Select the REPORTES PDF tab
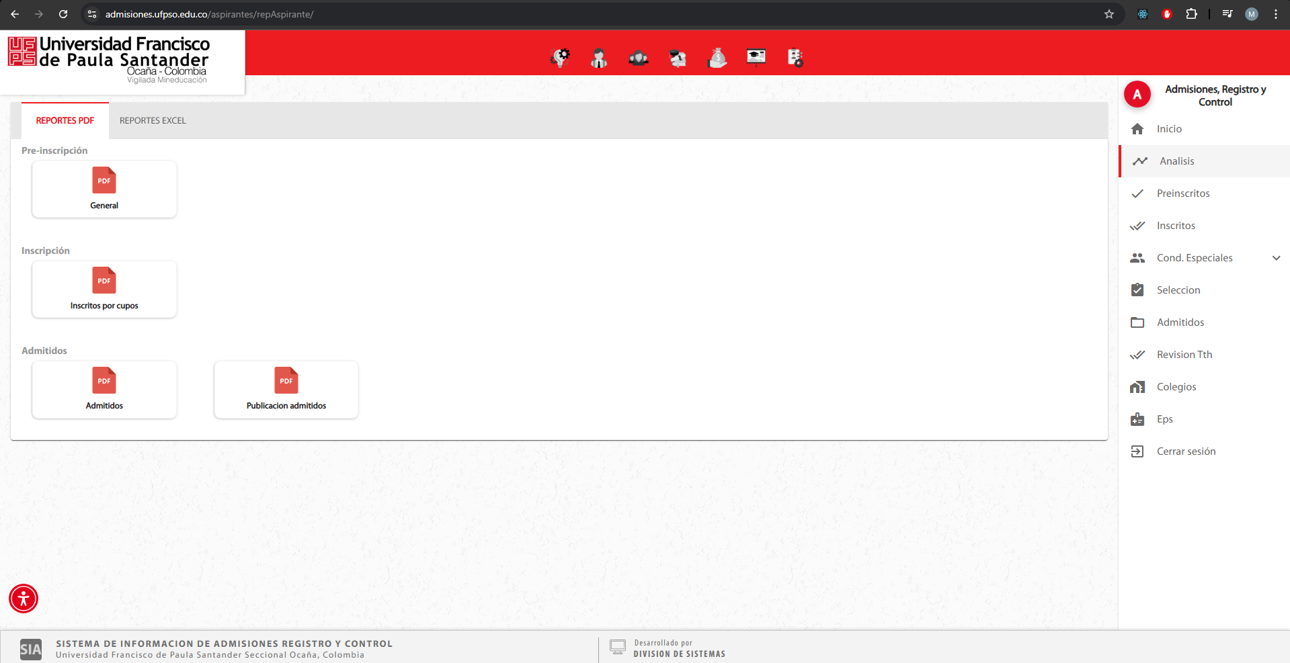Screen dimensions: 1290x663 pyautogui.click(x=65, y=121)
